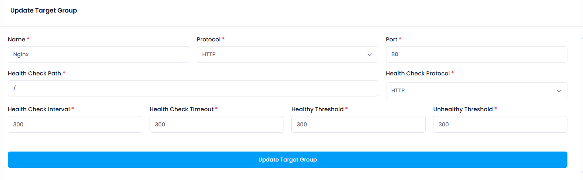Select the Health Check Timeout input
Viewport: 583px width, 180px height.
point(217,125)
